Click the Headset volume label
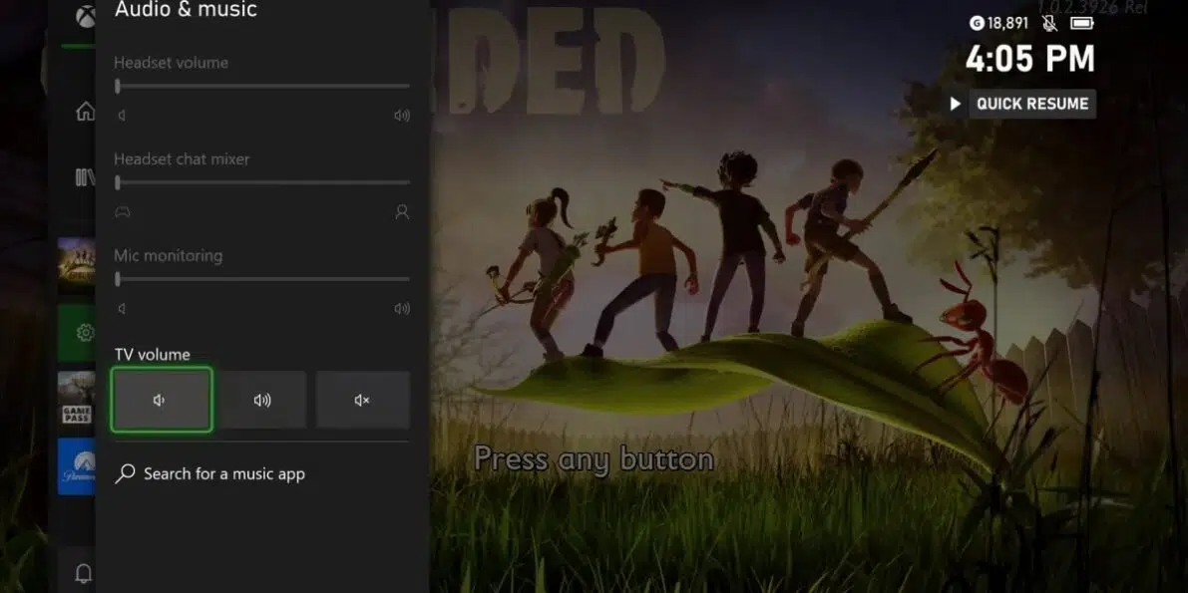 [172, 63]
